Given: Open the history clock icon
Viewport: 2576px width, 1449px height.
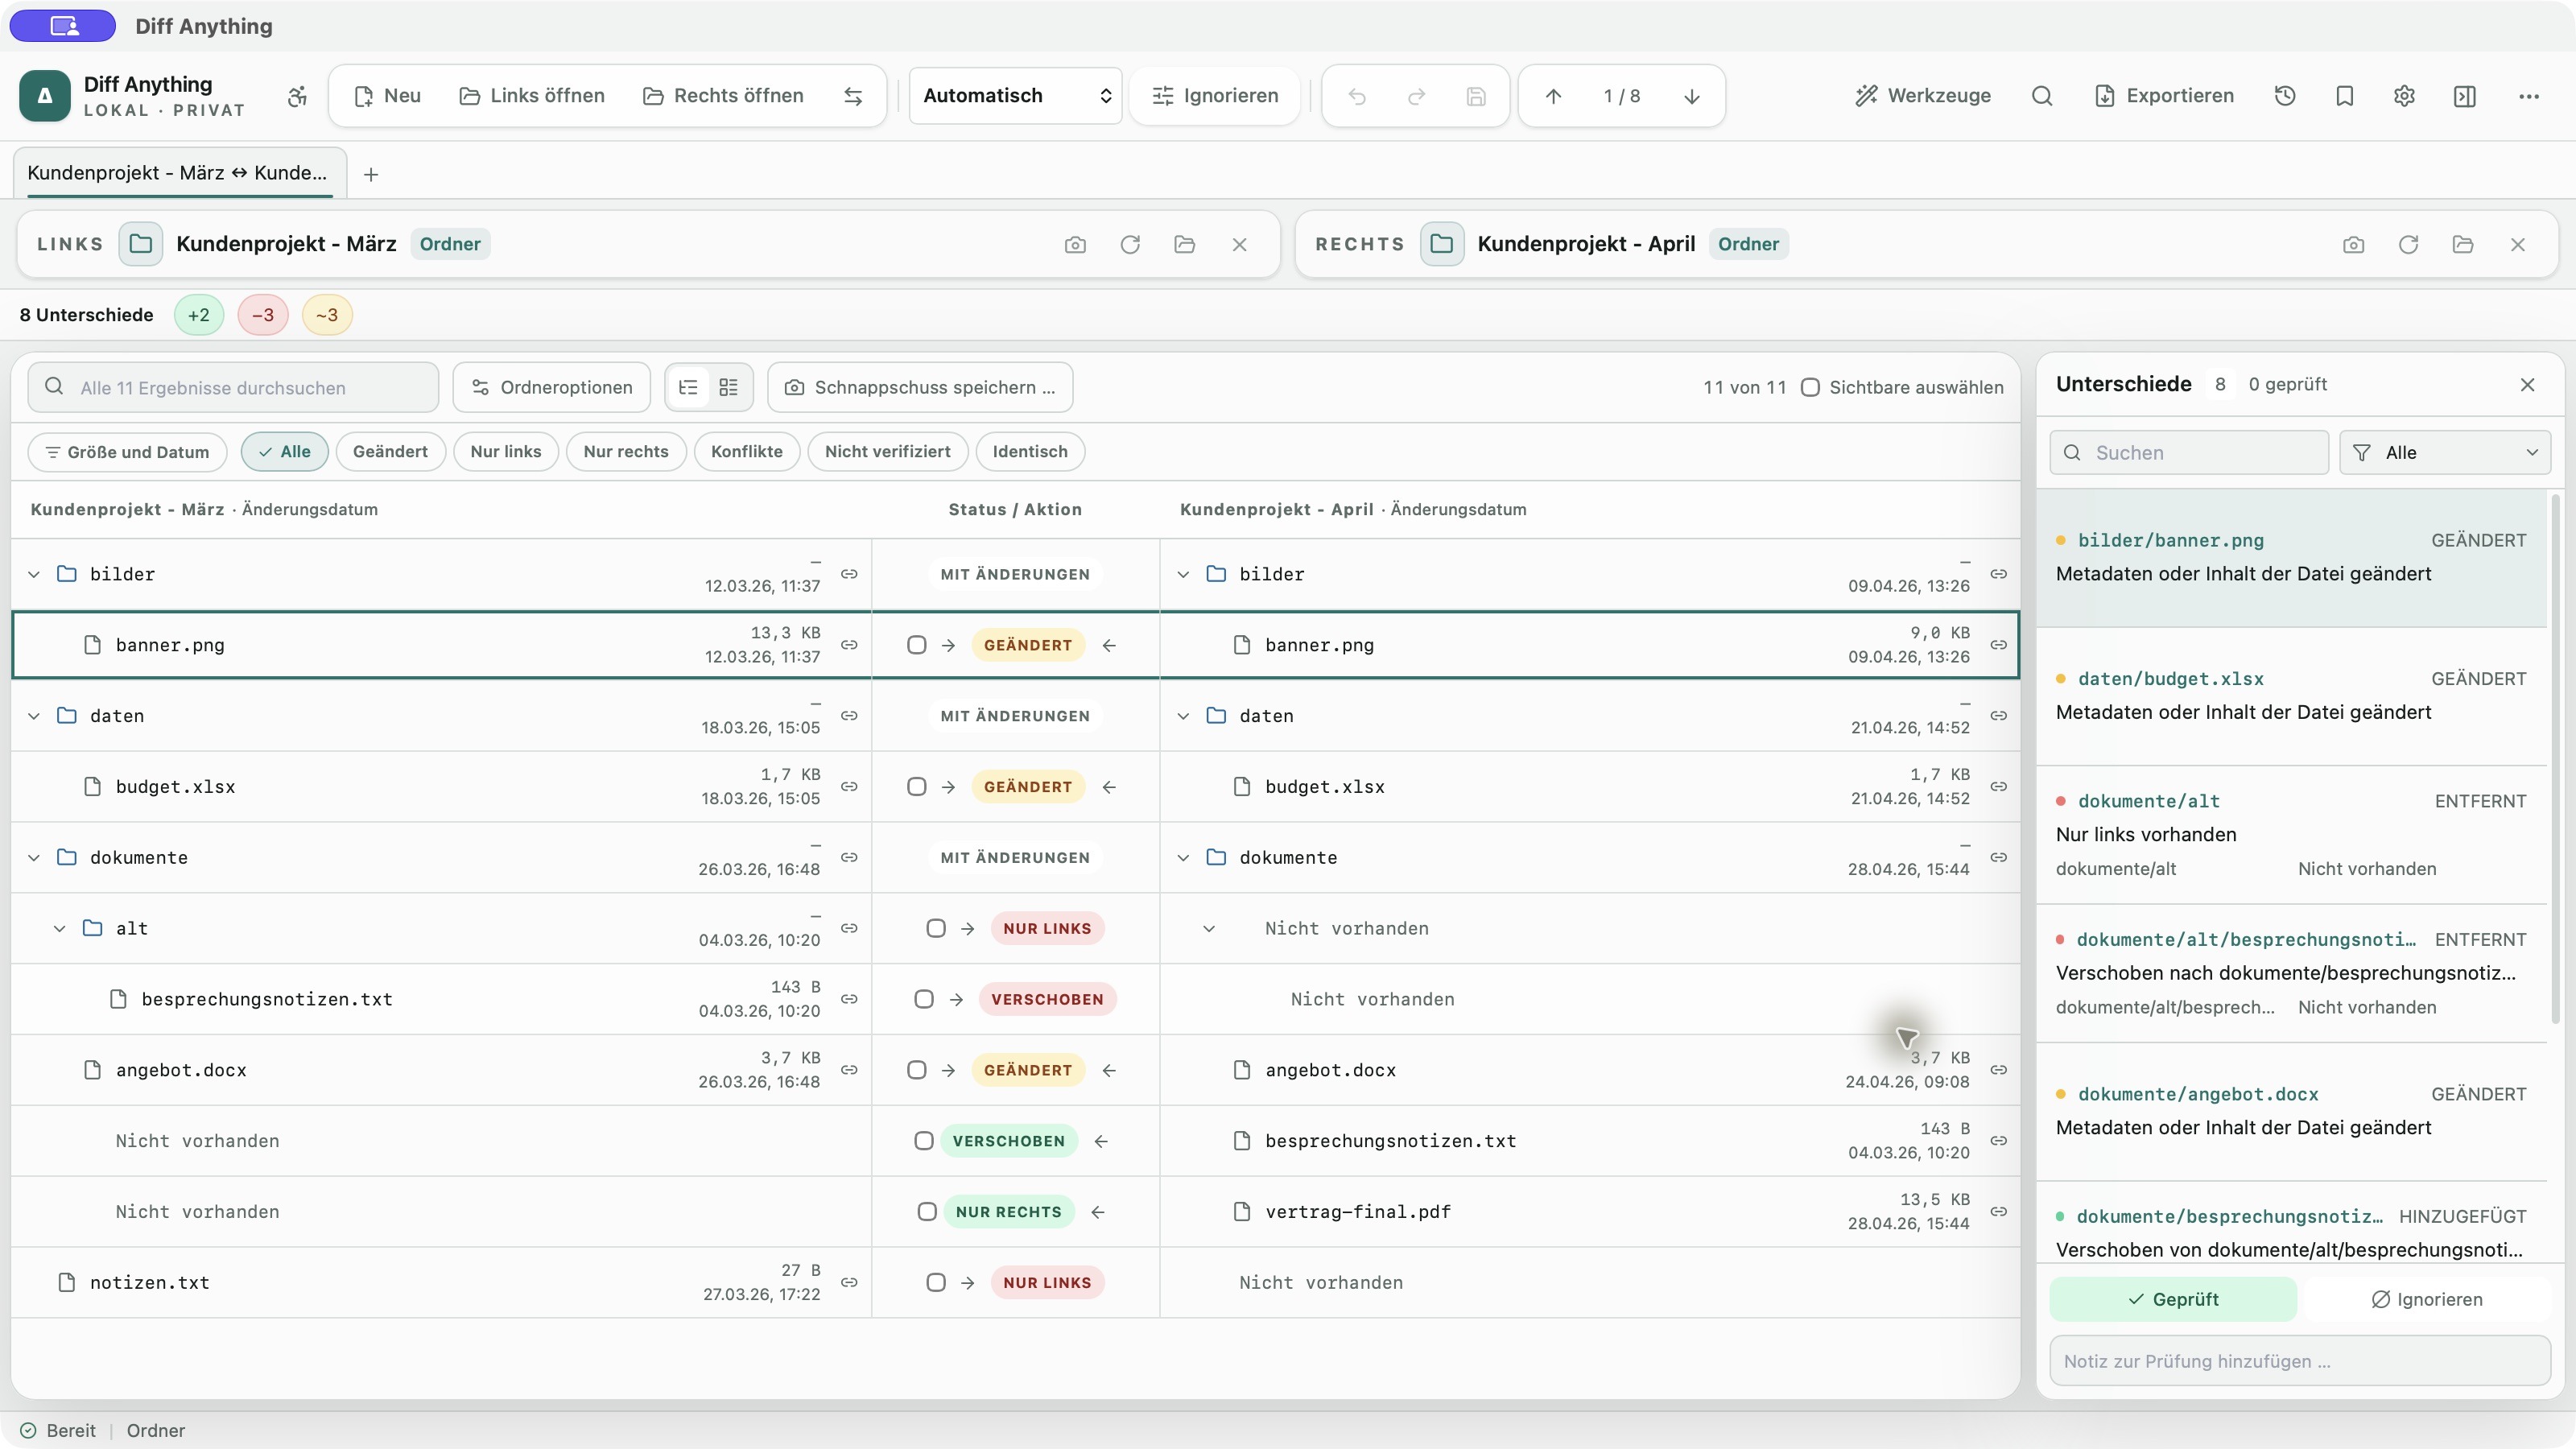Looking at the screenshot, I should pos(2285,96).
